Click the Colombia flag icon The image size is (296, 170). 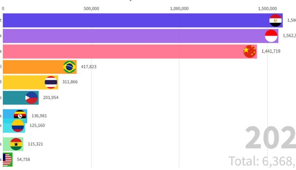coord(18,126)
